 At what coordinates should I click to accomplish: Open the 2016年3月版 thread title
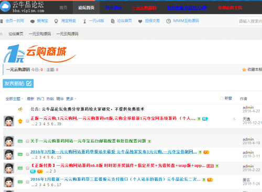[x=114, y=152]
